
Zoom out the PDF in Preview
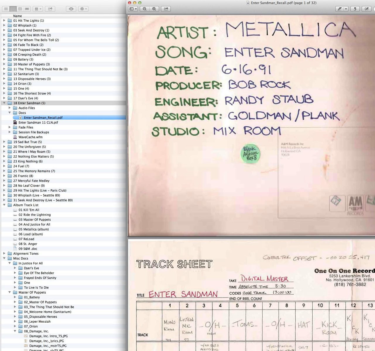point(145,9)
